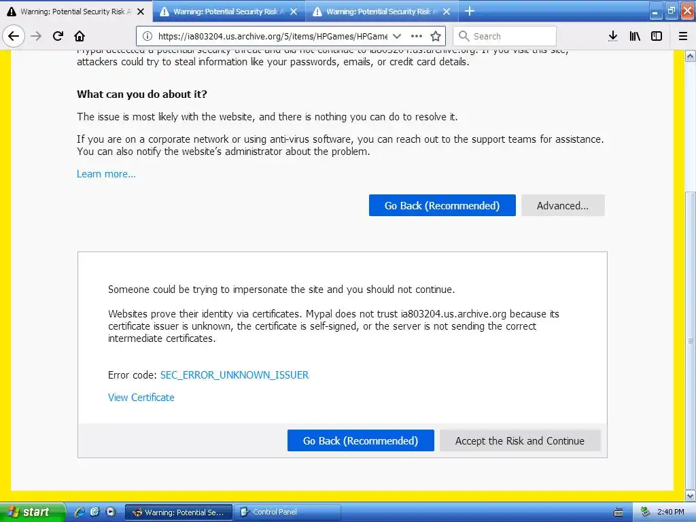This screenshot has height=522, width=696.
Task: Click the View Certificate link
Action: [141, 397]
